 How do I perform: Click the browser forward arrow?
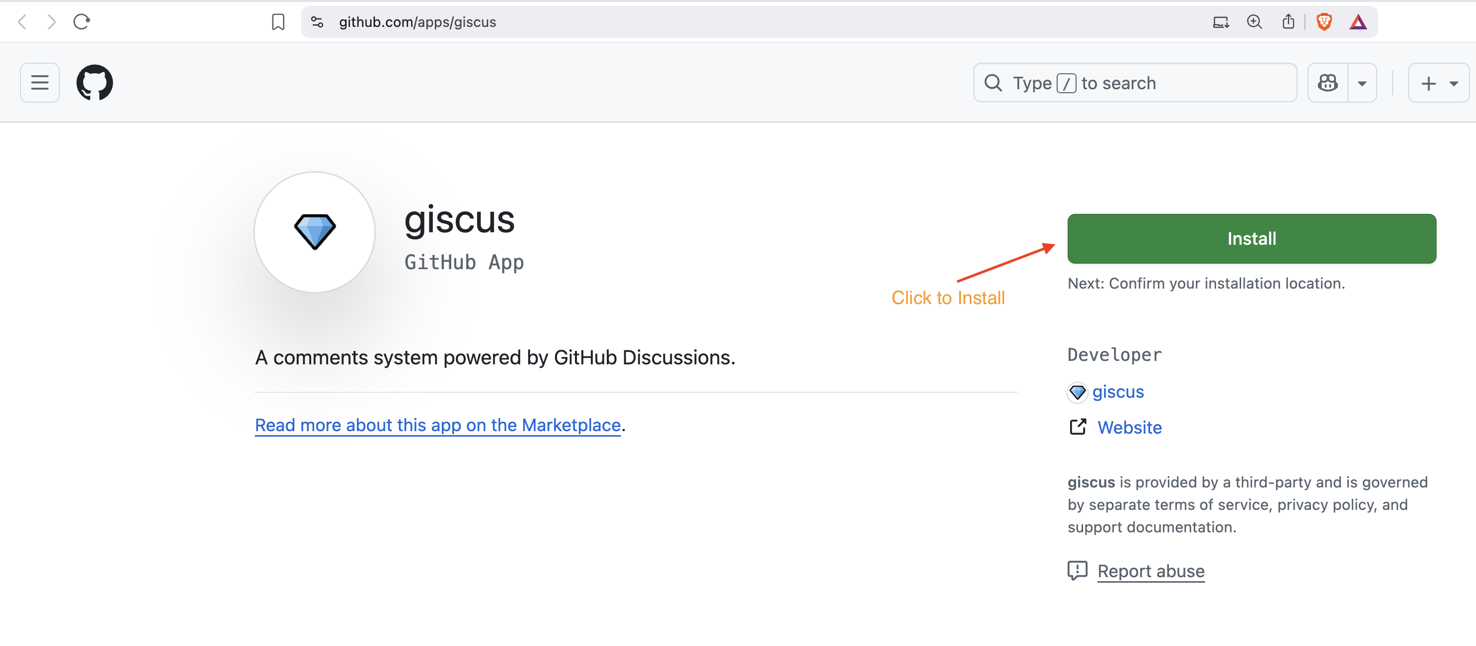(51, 22)
